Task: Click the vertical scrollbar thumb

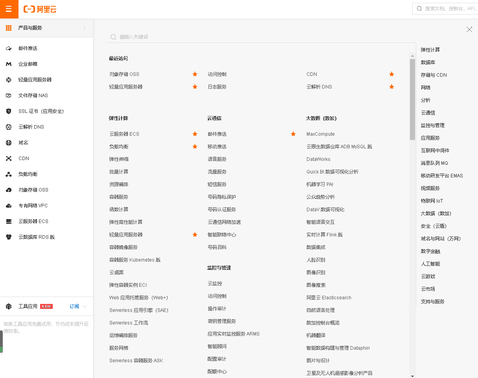Action: coord(412,100)
